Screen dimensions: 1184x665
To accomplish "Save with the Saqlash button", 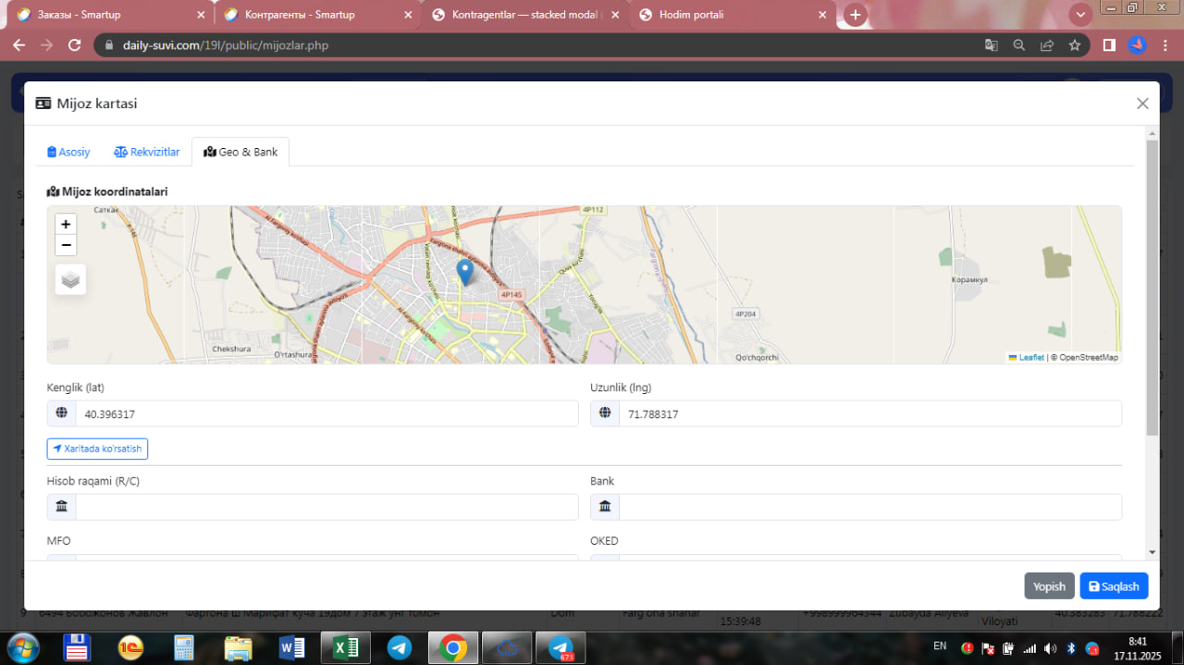I will tap(1113, 586).
